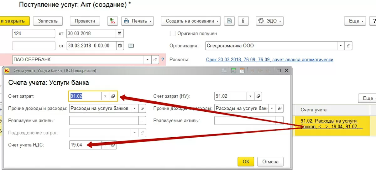Click the yellow и закрыть button
The image size is (376, 173).
pyautogui.click(x=14, y=21)
